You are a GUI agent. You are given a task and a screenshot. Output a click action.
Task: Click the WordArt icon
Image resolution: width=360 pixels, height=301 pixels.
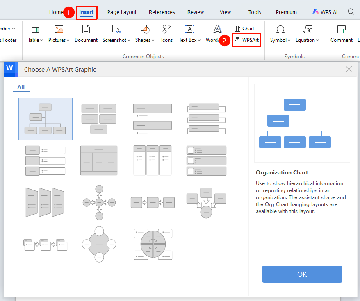tap(217, 29)
